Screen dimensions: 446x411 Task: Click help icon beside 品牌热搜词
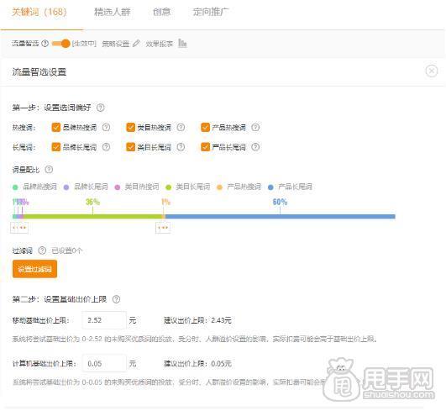click(x=106, y=127)
